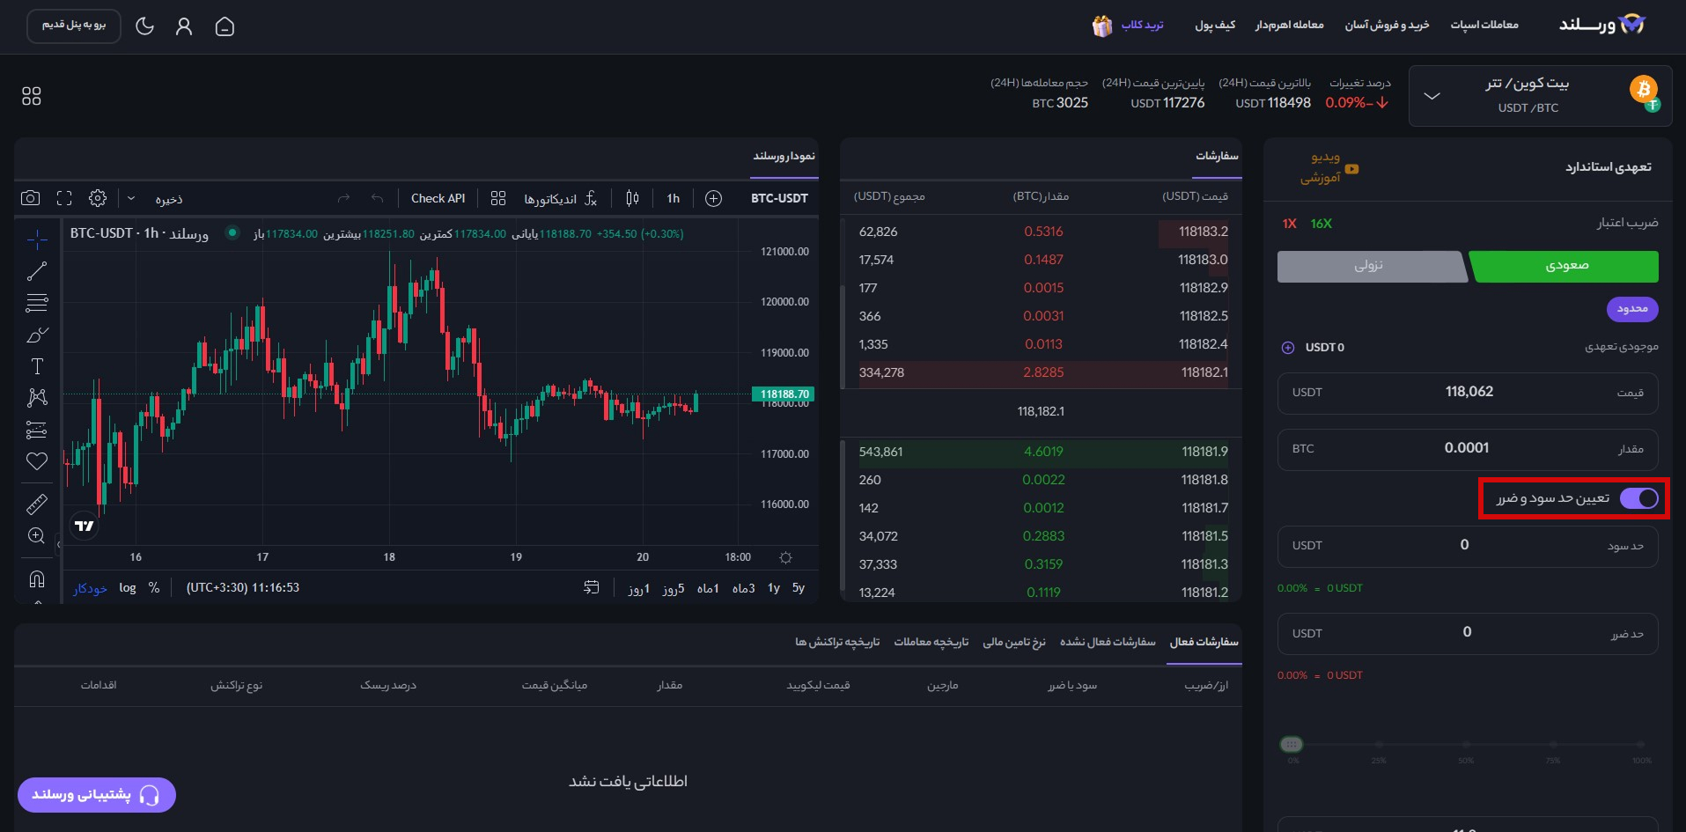
Task: Toggle log scale on the chart
Action: [x=127, y=587]
